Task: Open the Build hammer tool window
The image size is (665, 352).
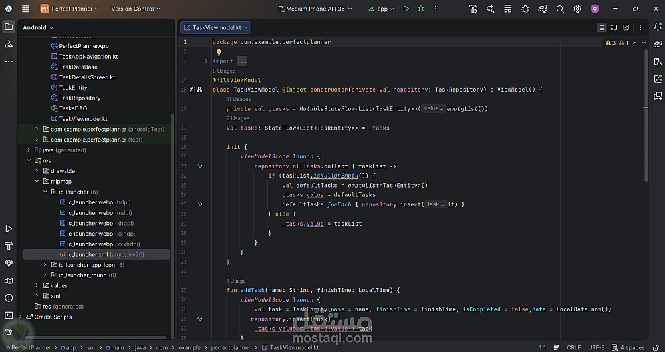Action: pyautogui.click(x=9, y=246)
